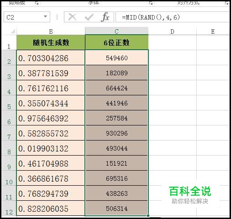Click cell with 0.768294739
231x219 pixels.
point(51,193)
